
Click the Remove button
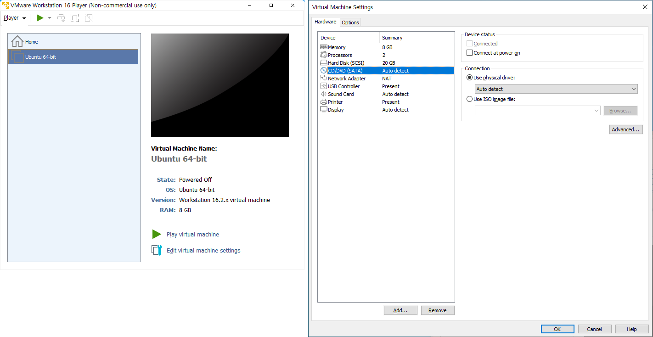coord(438,310)
